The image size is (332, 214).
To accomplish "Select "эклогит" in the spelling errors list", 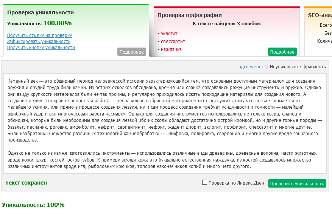I will pos(169,34).
